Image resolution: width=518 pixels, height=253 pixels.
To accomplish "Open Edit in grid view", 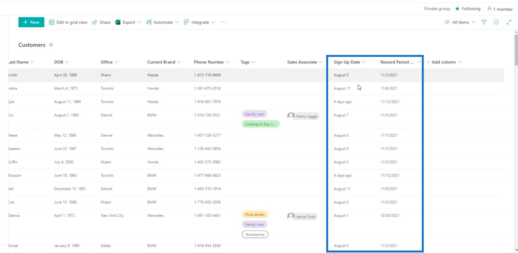I will (68, 22).
